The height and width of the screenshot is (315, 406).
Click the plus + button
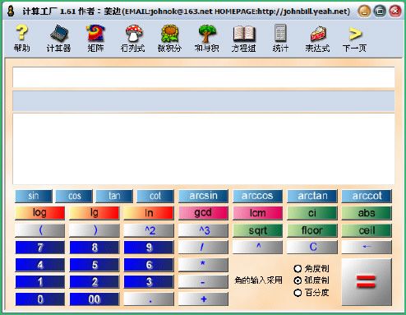203,299
